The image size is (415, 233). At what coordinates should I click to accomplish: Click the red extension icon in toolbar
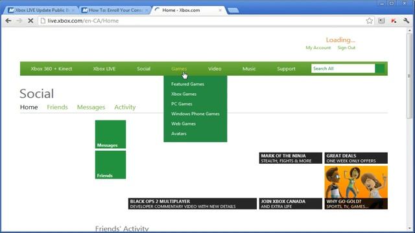[394, 21]
